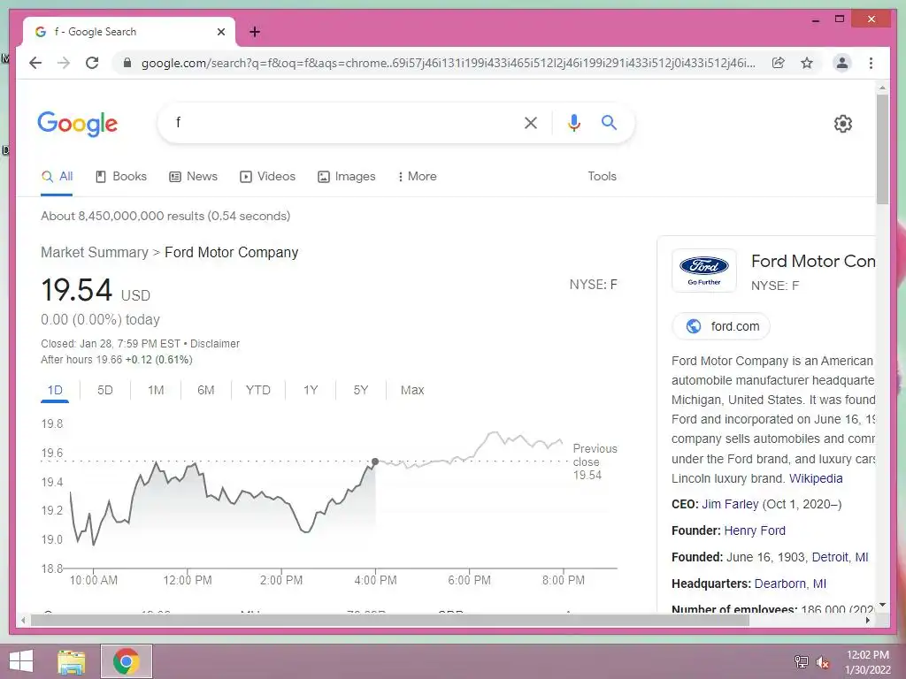The width and height of the screenshot is (906, 679).
Task: Open the Detroit, MI link
Action: (841, 557)
